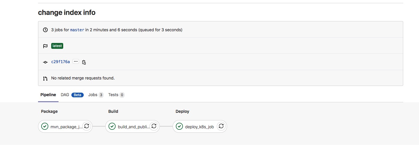Retry the deploy_k8s_job job
Image resolution: width=419 pixels, height=147 pixels.
[221, 126]
